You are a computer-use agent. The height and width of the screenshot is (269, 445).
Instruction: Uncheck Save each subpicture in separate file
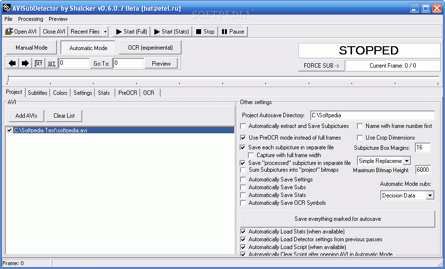(x=242, y=147)
